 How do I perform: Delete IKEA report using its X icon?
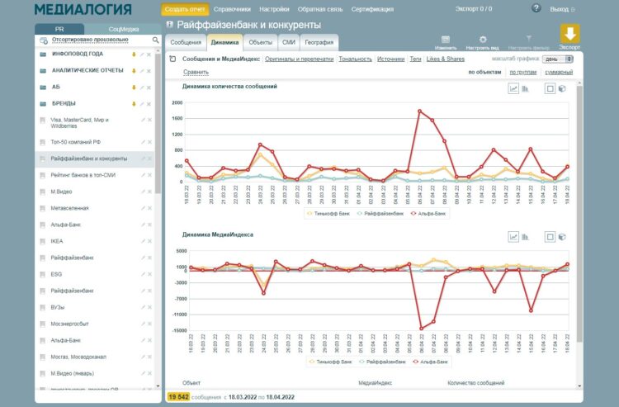tap(149, 241)
